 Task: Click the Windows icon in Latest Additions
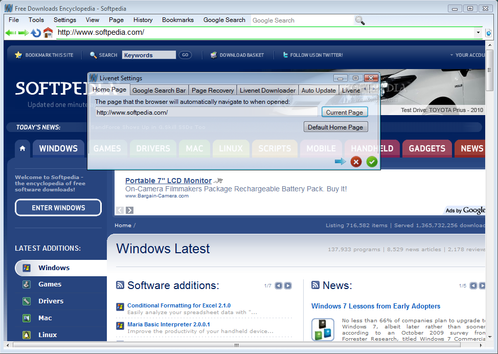click(27, 268)
